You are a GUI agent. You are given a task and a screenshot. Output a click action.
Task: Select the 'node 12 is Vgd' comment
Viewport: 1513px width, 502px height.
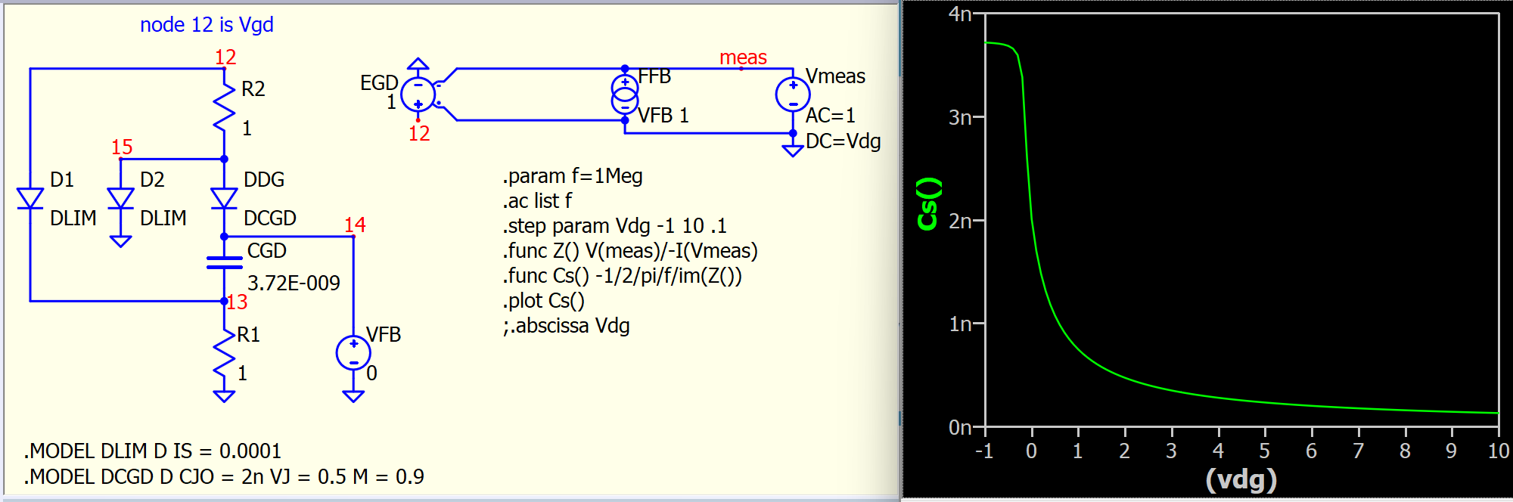click(x=207, y=25)
